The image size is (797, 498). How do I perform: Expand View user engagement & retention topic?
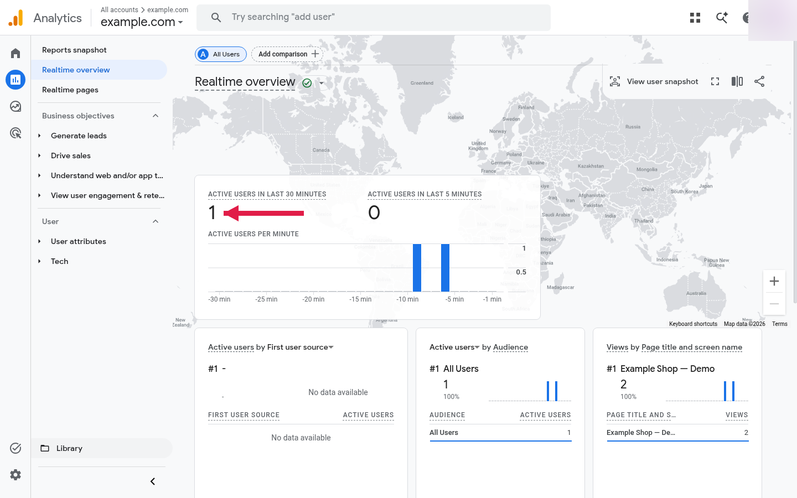(x=39, y=195)
